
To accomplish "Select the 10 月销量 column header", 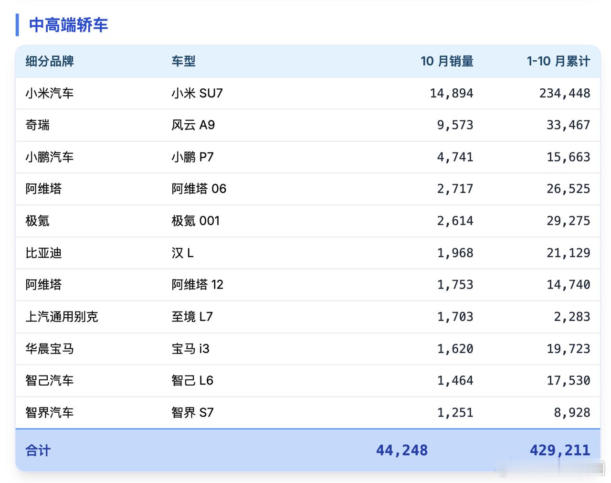I will [447, 61].
